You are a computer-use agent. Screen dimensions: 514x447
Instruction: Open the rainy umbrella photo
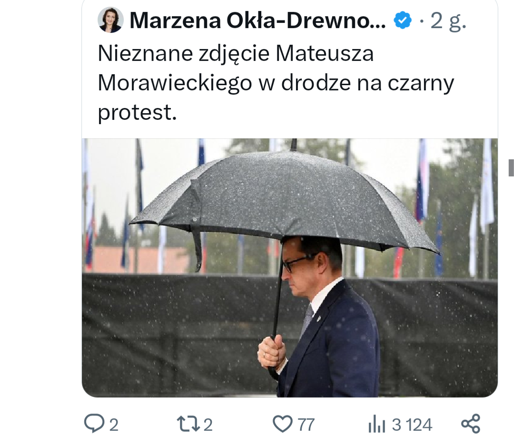(x=290, y=268)
